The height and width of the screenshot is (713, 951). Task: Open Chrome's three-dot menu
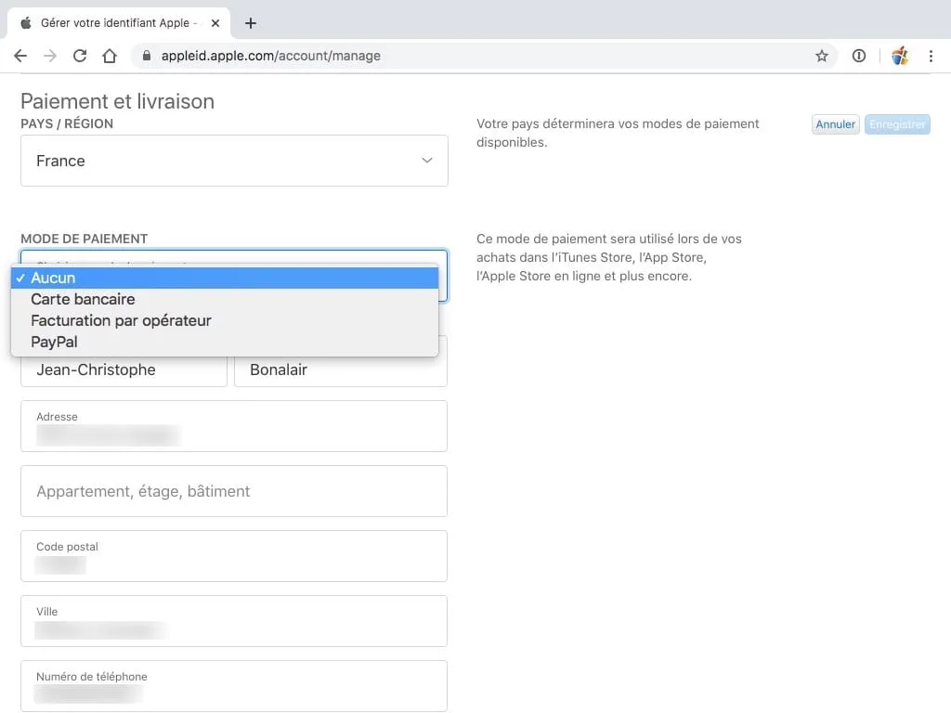(931, 56)
